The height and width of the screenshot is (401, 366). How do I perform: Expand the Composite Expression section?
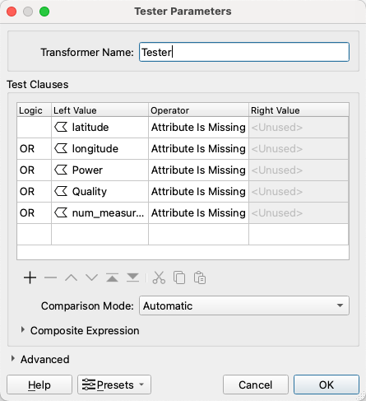click(x=23, y=330)
